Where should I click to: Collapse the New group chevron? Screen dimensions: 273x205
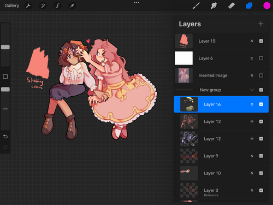click(252, 90)
